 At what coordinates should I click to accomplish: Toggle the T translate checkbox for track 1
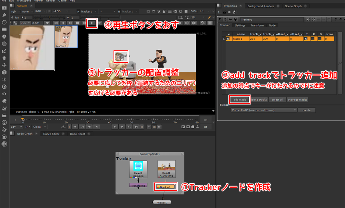pos(306,39)
